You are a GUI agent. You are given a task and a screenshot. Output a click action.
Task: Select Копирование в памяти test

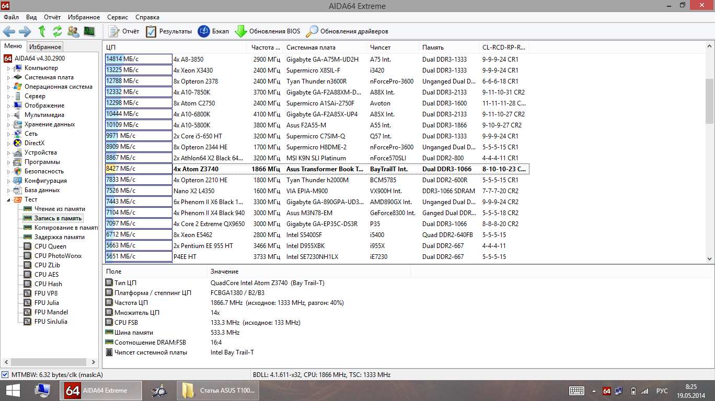(66, 228)
